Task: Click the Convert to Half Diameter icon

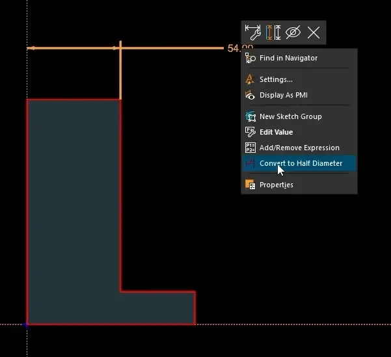Action: click(x=250, y=163)
